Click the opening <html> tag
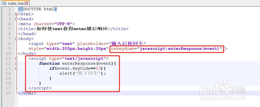The width and height of the screenshot is (260, 107). click(x=26, y=14)
